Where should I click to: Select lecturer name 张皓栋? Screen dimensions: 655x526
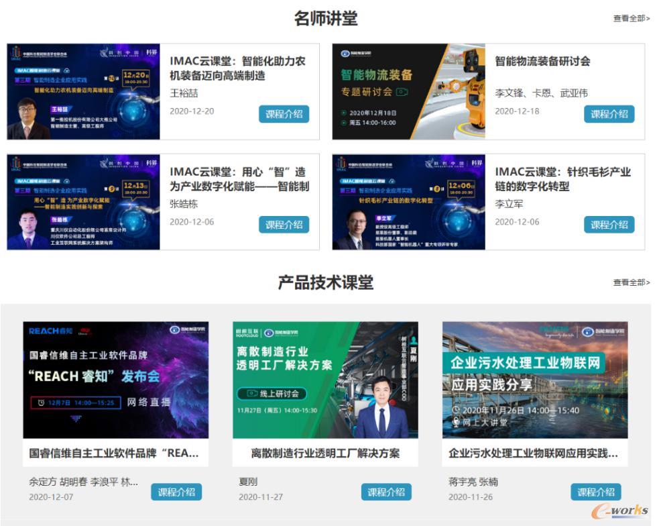click(184, 204)
